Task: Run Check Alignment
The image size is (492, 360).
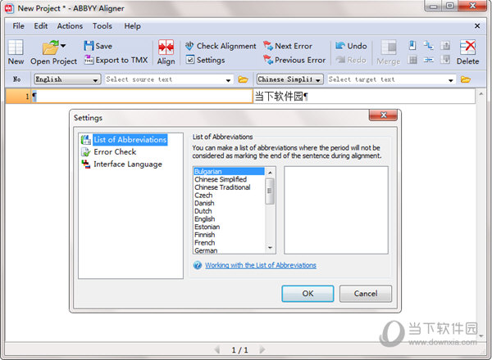Action: (x=221, y=46)
